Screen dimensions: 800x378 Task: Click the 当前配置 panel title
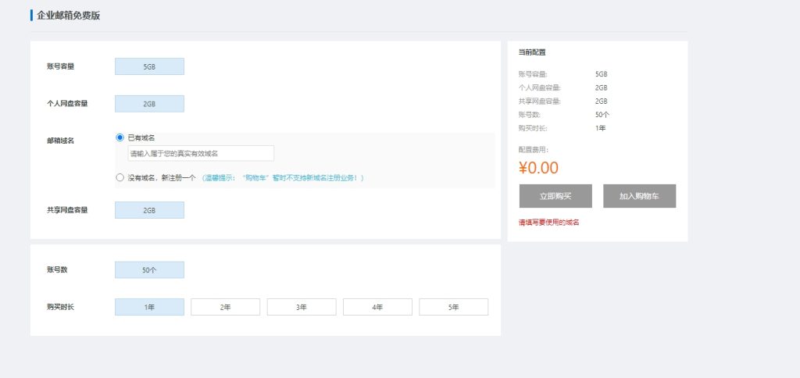532,52
